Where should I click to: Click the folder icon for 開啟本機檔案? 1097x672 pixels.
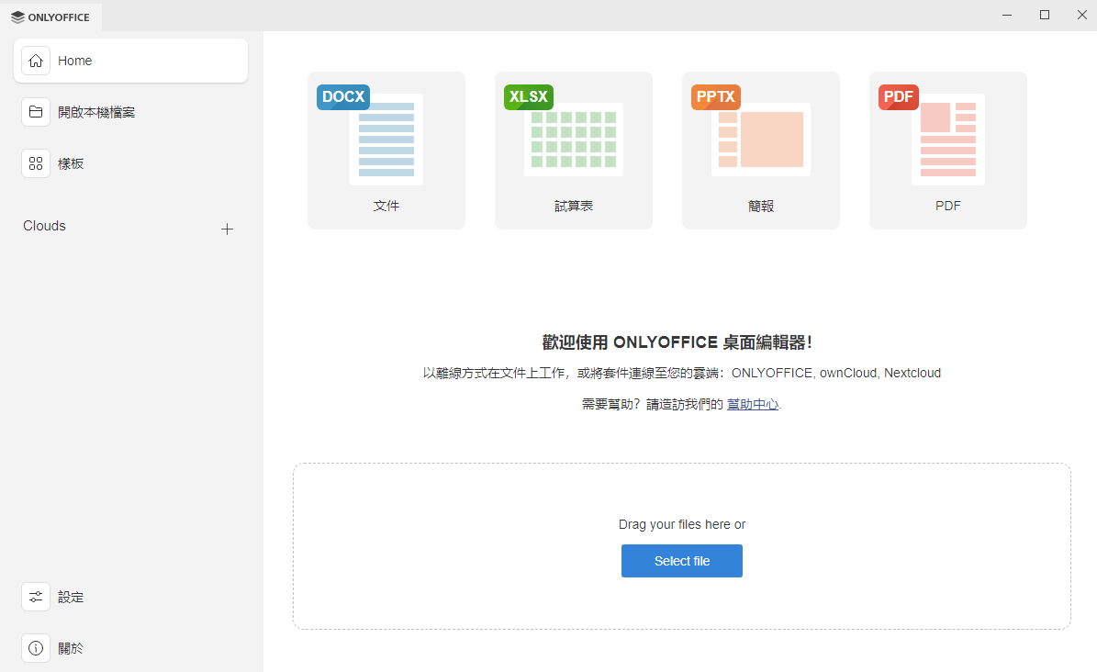36,112
